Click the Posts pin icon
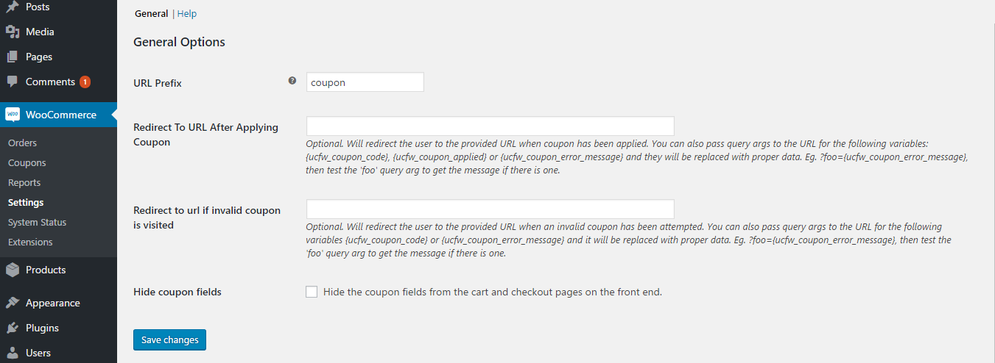This screenshot has height=363, width=995. (x=13, y=7)
